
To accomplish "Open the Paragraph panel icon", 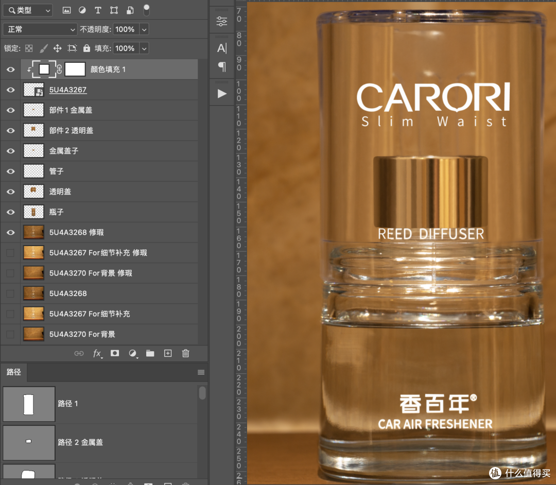I will click(222, 66).
